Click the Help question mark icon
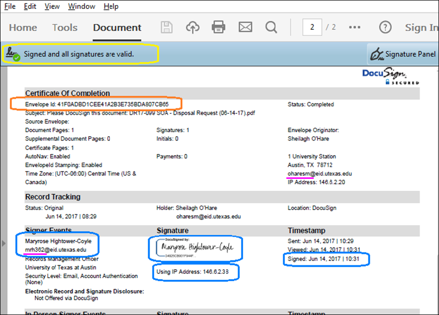Image resolution: width=439 pixels, height=315 pixels. pyautogui.click(x=385, y=27)
